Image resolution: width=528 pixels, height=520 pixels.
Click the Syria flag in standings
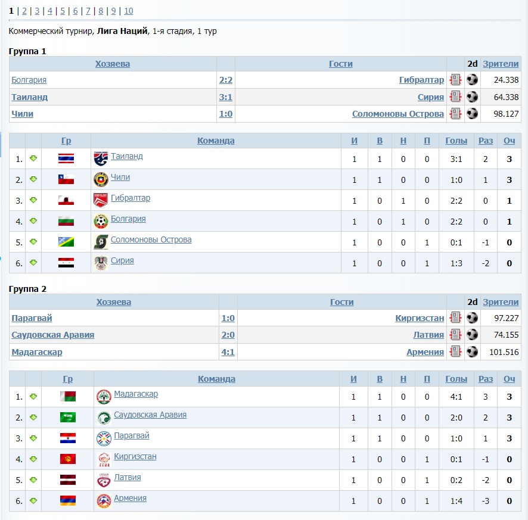tap(66, 263)
